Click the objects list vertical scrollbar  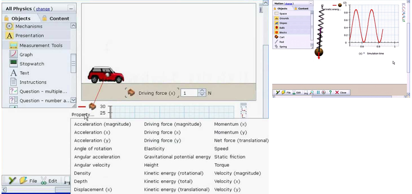pyautogui.click(x=73, y=63)
